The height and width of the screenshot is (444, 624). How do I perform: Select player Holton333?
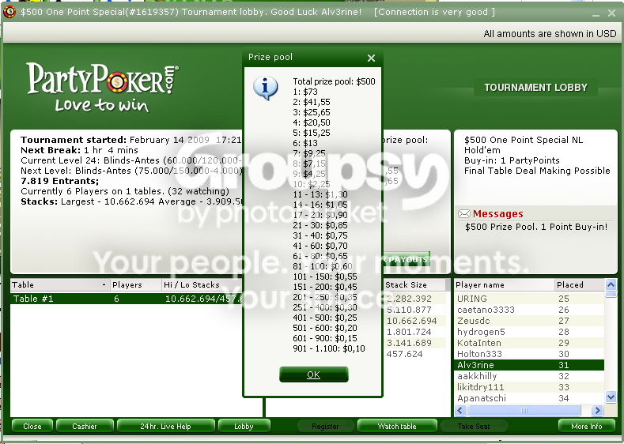(529, 354)
